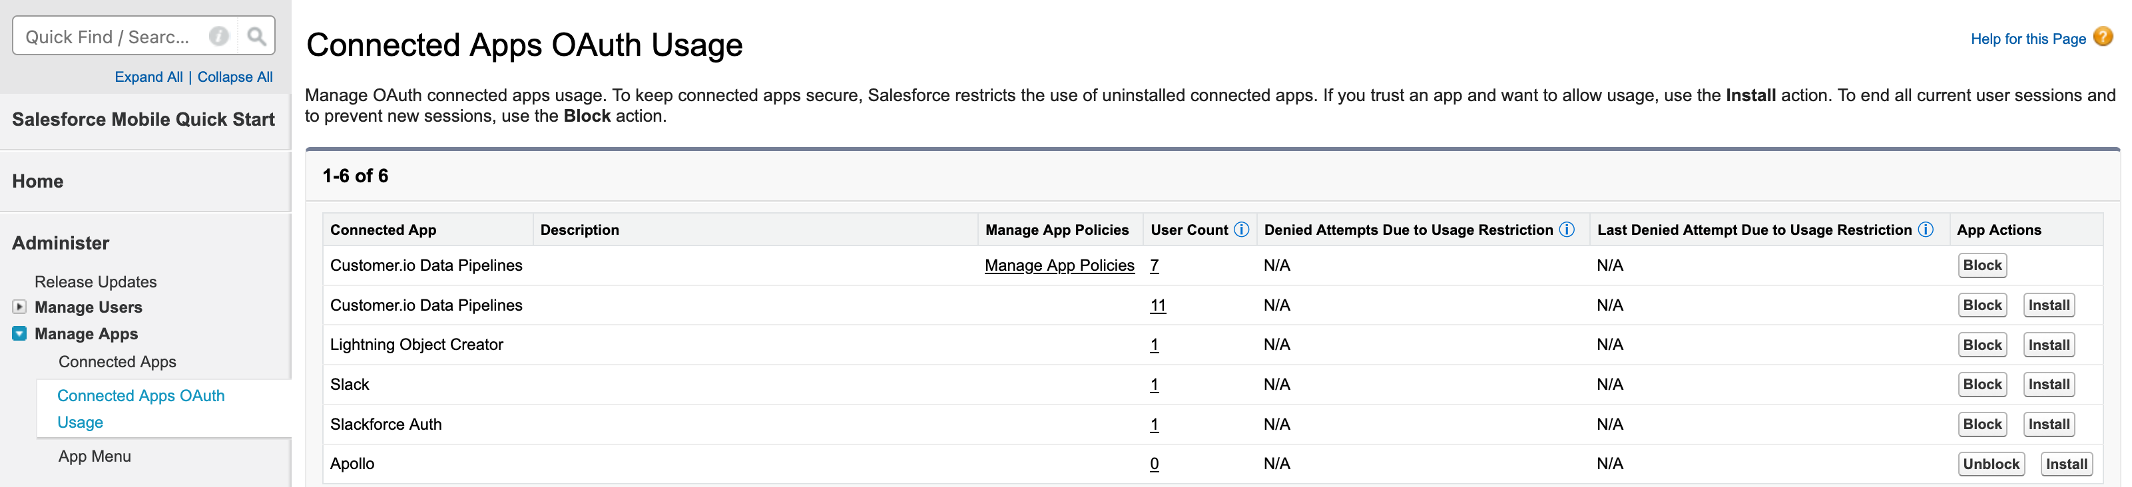Install the Lightning Object Creator app
This screenshot has width=2132, height=487.
pos(2048,345)
